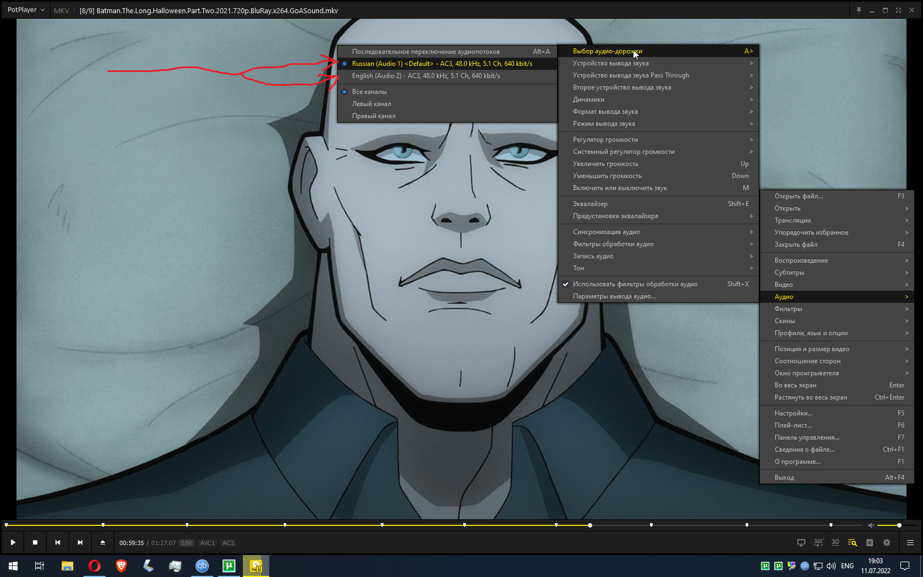Screen dimensions: 923x577
Task: Expand 'Устройство вывода звука' submenu
Action: click(x=658, y=63)
